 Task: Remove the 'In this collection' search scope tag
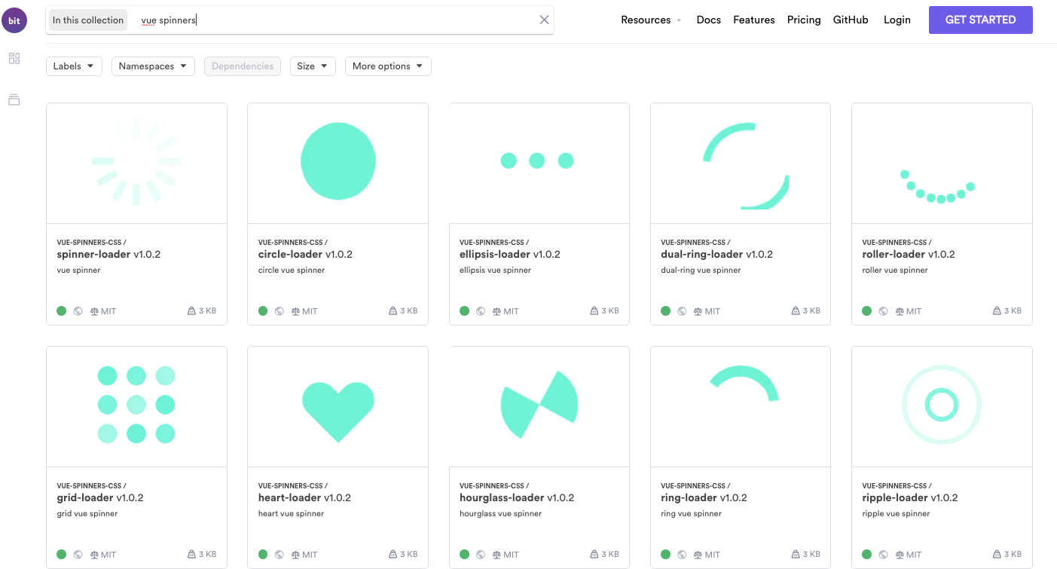point(88,20)
